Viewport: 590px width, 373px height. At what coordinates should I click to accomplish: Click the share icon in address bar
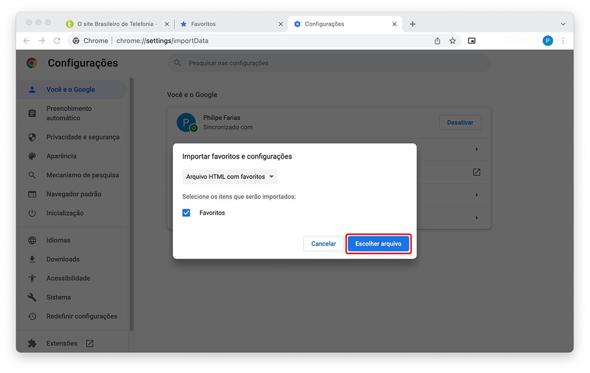tap(437, 41)
